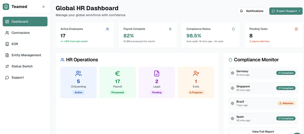Click the Contractors people icon in sidebar
Screen dimensions: 304x134
pos(7,33)
